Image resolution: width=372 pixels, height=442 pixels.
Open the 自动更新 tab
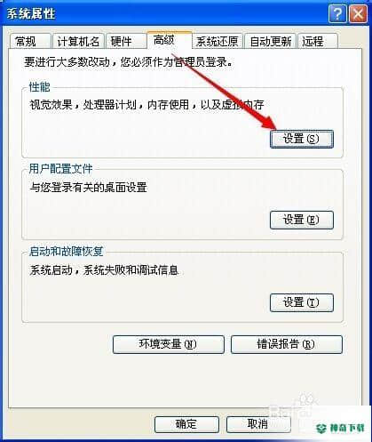click(x=271, y=41)
